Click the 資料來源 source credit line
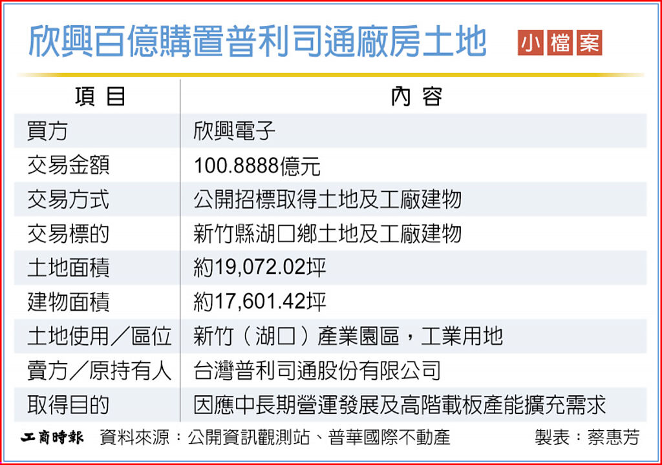The image size is (662, 465). [275, 438]
